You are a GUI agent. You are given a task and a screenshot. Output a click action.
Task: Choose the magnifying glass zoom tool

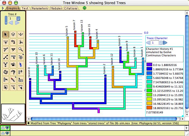[21, 49]
